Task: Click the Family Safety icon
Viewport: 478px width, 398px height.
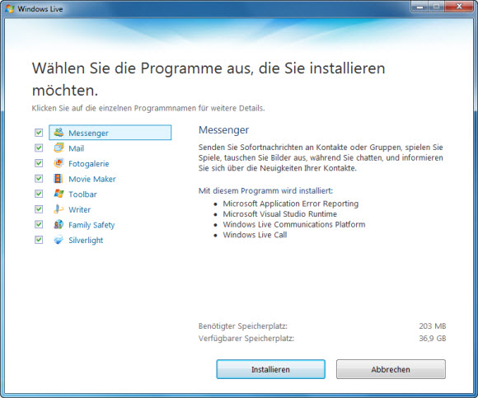Action: point(59,224)
